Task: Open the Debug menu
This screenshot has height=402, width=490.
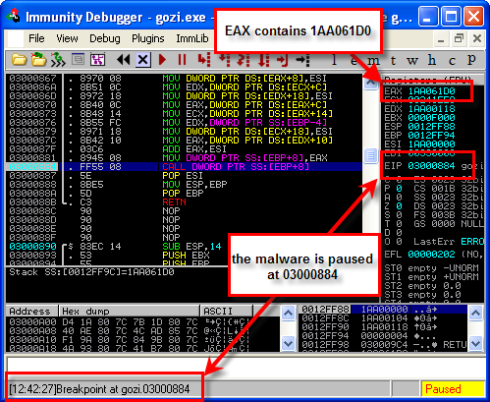Action: coord(105,38)
